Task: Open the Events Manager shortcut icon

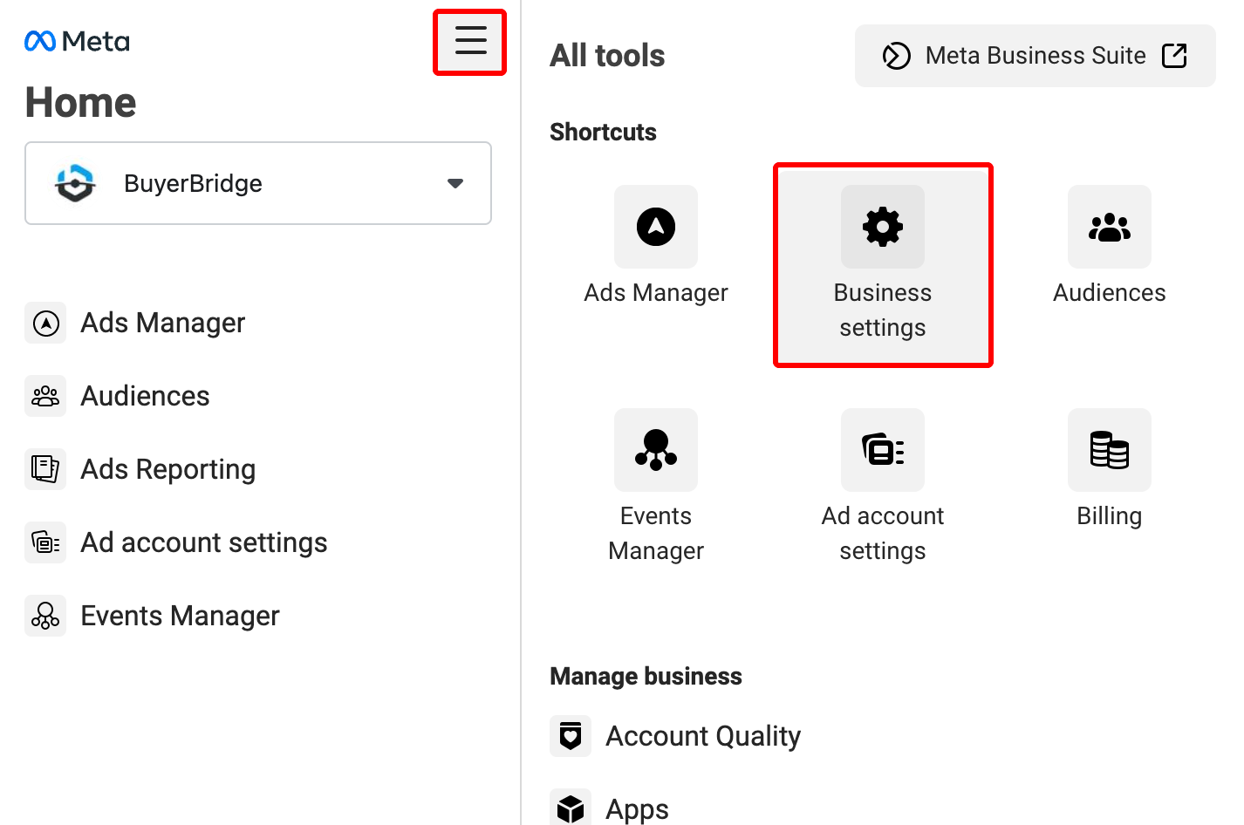Action: [656, 450]
